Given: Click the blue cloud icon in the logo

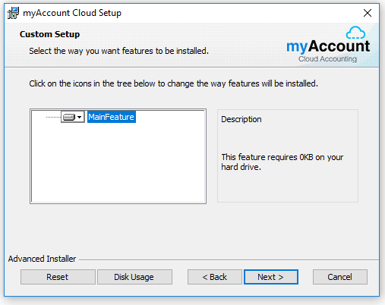Looking at the screenshot, I should tap(355, 33).
